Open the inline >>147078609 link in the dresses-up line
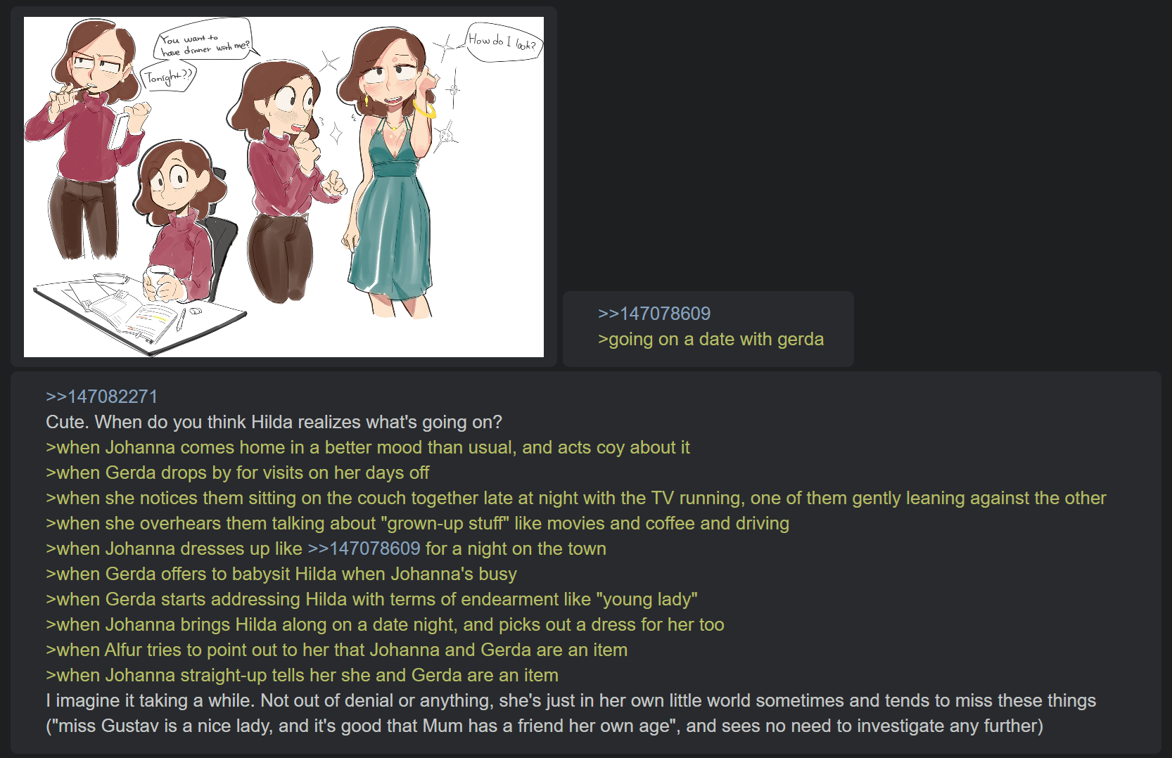1172x758 pixels. [x=364, y=548]
